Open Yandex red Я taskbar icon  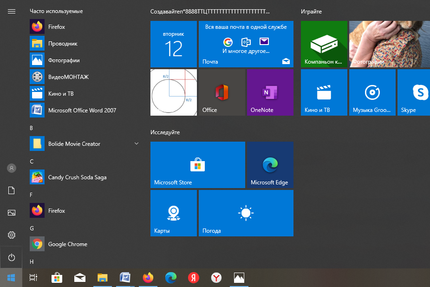click(194, 278)
